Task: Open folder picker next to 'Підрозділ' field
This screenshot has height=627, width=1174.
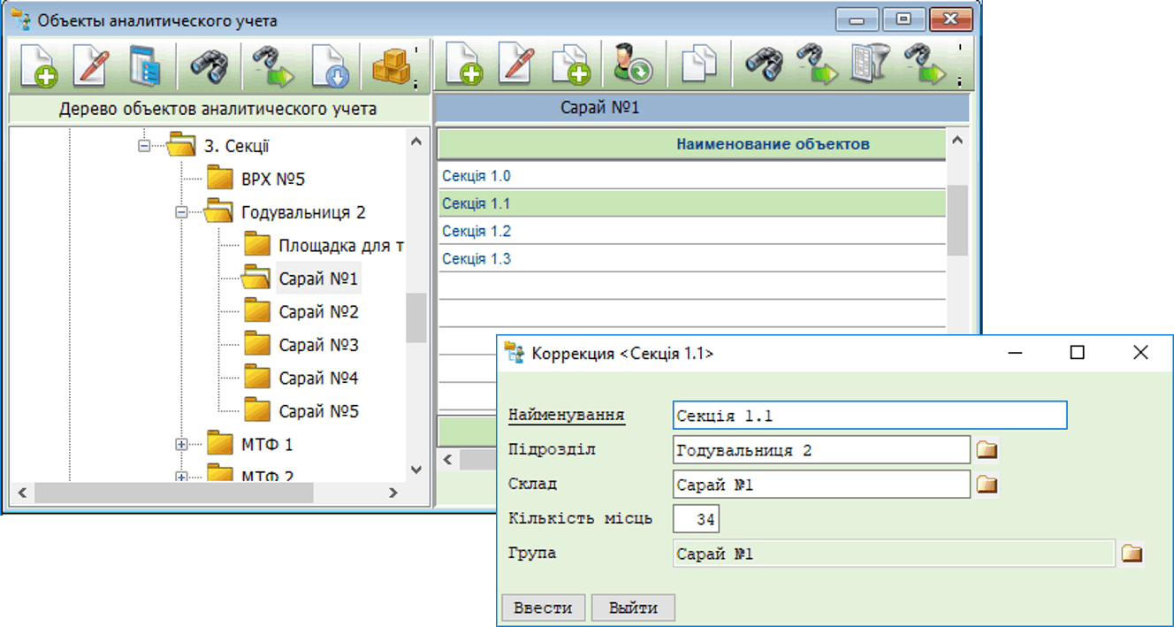Action: click(987, 451)
